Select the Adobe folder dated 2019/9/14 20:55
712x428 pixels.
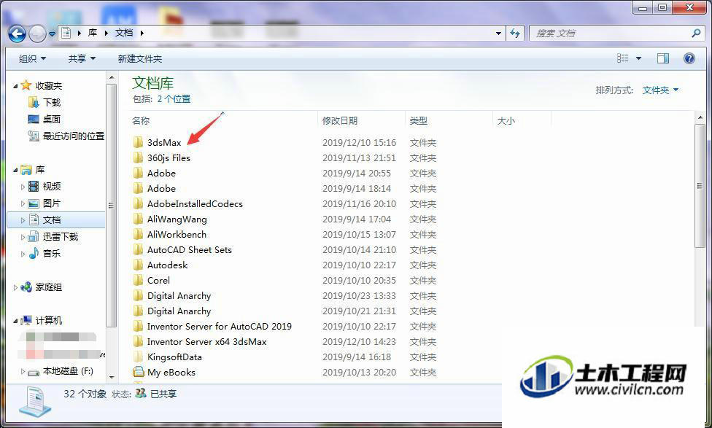point(161,174)
